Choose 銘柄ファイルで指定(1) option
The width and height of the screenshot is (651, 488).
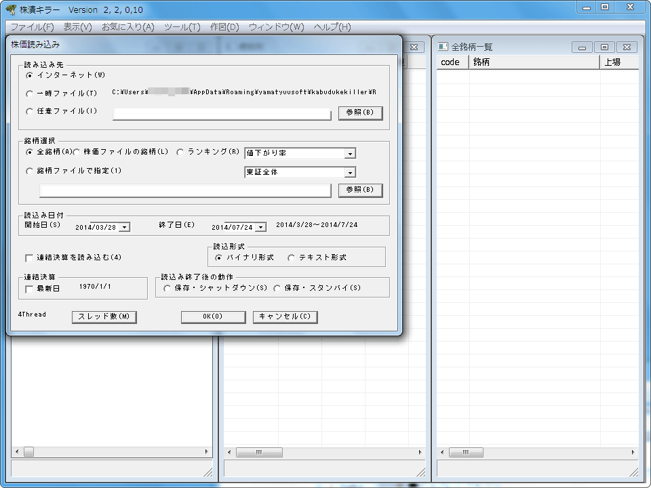click(29, 171)
